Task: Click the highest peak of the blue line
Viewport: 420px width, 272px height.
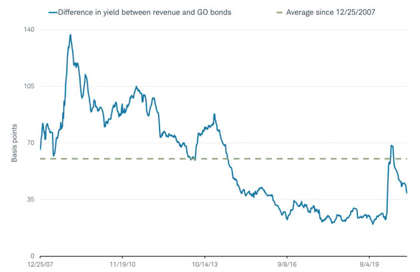Action: click(x=70, y=35)
